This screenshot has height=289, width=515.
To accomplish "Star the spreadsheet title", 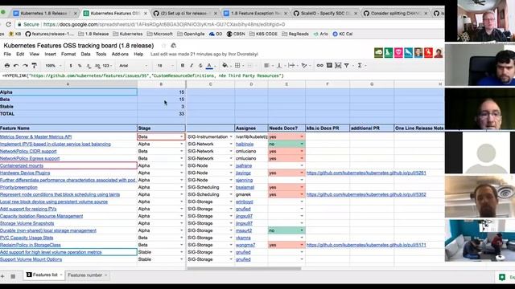I will click(163, 46).
